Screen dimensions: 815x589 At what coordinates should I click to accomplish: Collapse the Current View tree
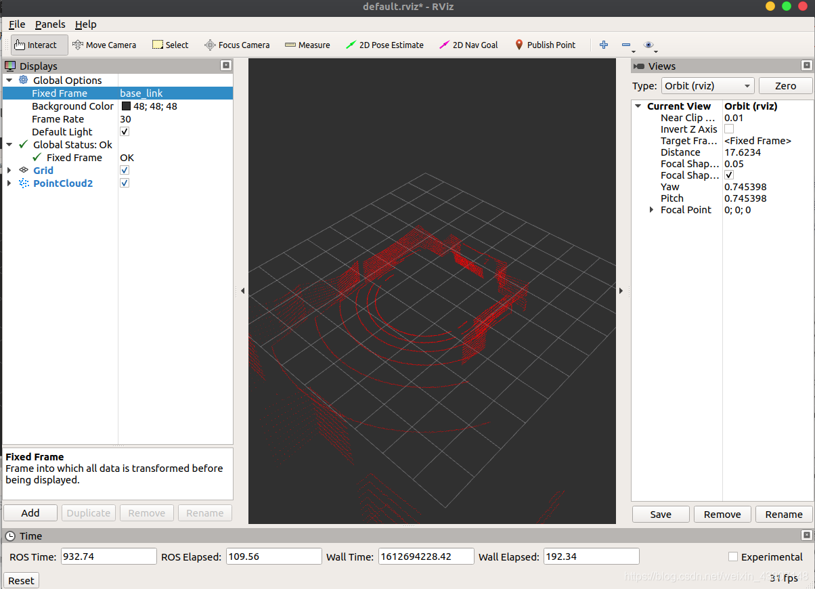pyautogui.click(x=638, y=106)
